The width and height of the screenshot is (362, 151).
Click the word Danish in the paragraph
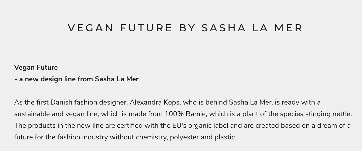[x=60, y=102]
